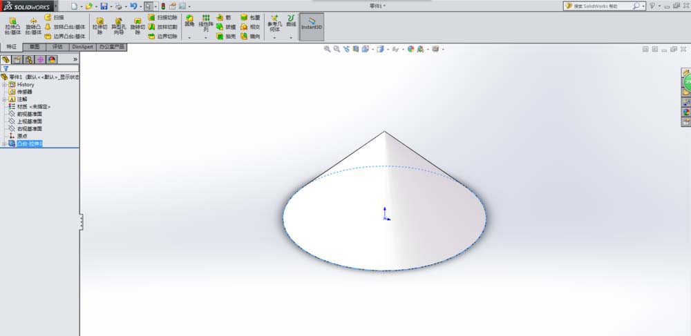Click the Section View icon in view toolbar
Viewport: 691px width, 336px height.
[356, 49]
